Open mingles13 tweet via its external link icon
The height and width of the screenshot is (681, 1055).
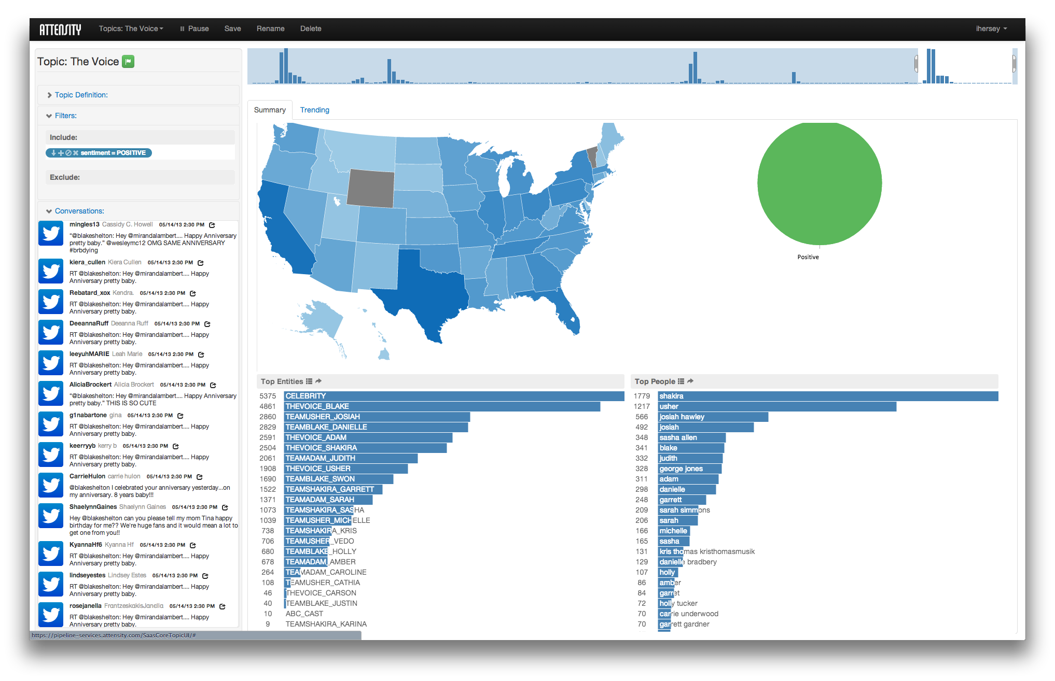[x=212, y=225]
